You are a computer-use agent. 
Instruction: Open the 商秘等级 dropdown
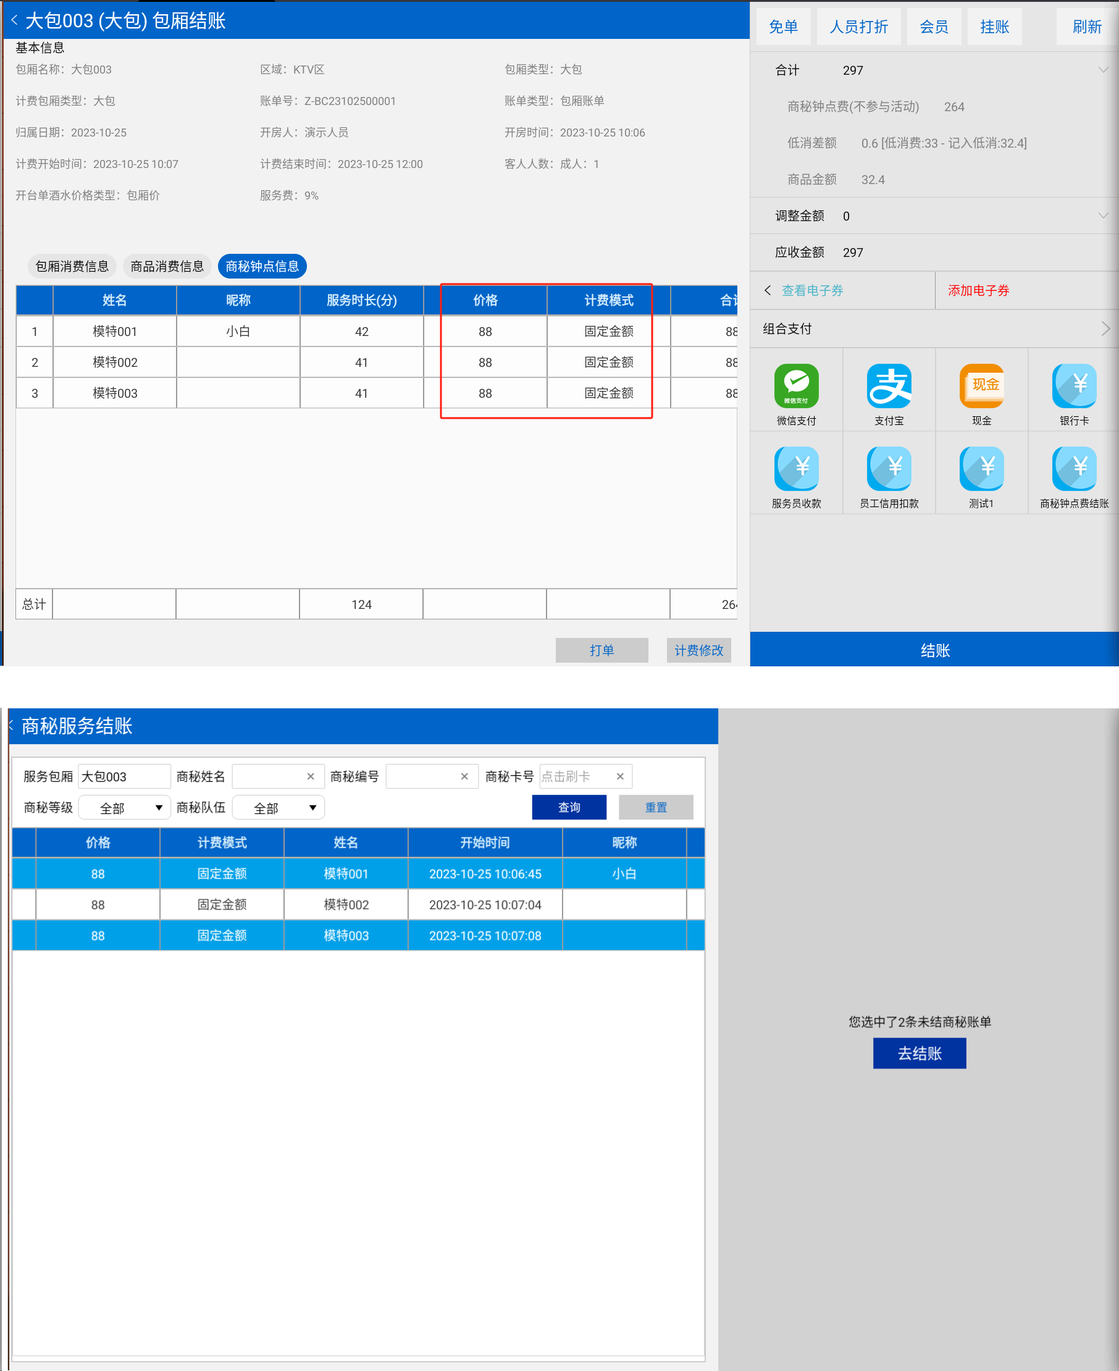[x=124, y=807]
